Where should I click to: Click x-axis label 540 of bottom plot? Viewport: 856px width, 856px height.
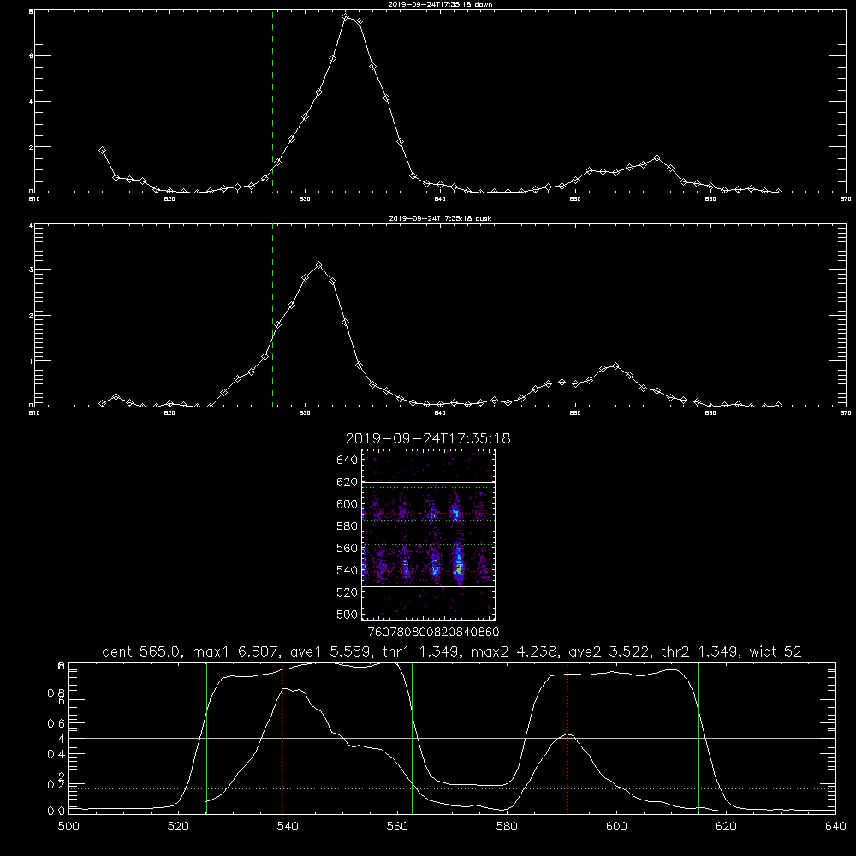pyautogui.click(x=288, y=827)
